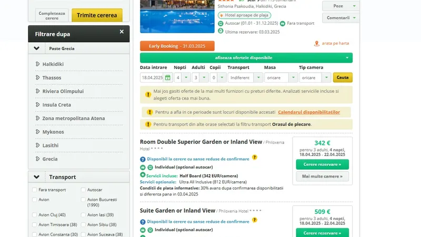Click the Room Double Superior Garden or Inland View title

[x=201, y=142]
